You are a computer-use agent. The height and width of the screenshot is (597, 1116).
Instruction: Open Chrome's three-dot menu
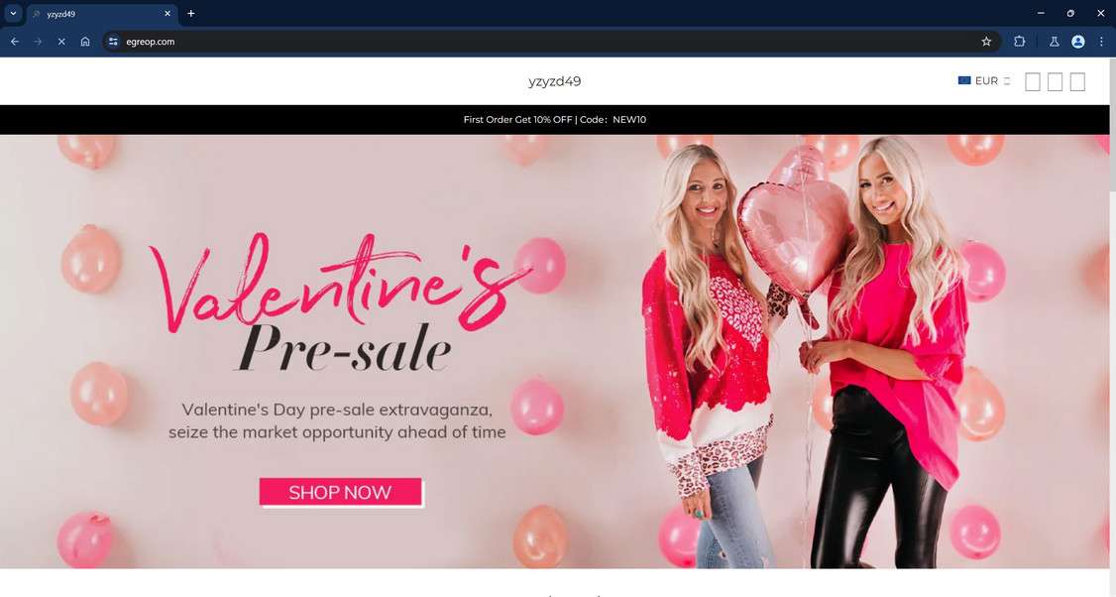tap(1101, 42)
